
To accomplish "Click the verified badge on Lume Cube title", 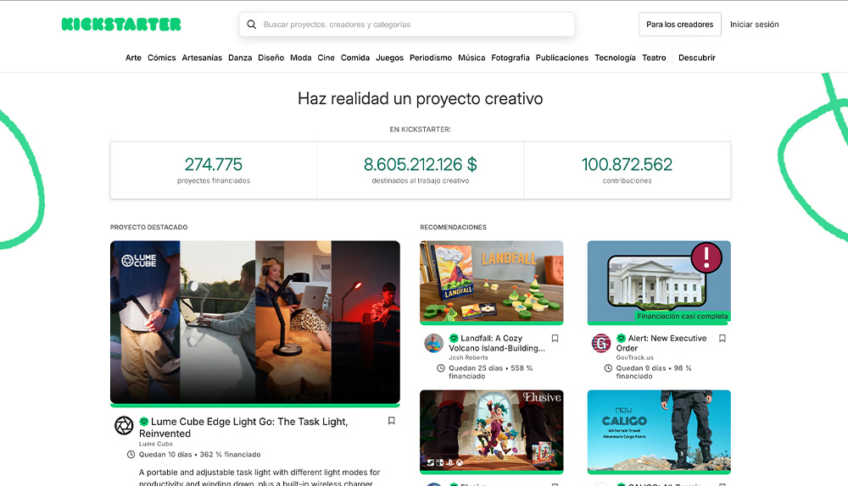I will 144,421.
